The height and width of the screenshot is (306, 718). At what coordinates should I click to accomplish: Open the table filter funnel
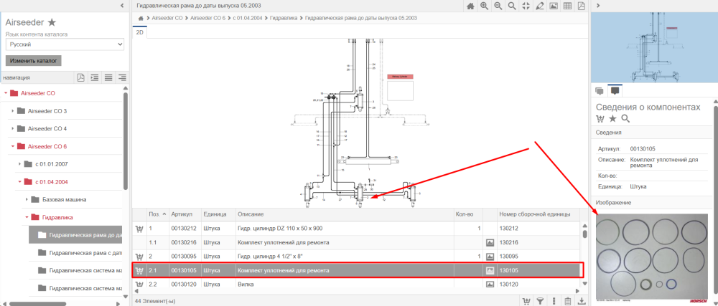pyautogui.click(x=541, y=301)
